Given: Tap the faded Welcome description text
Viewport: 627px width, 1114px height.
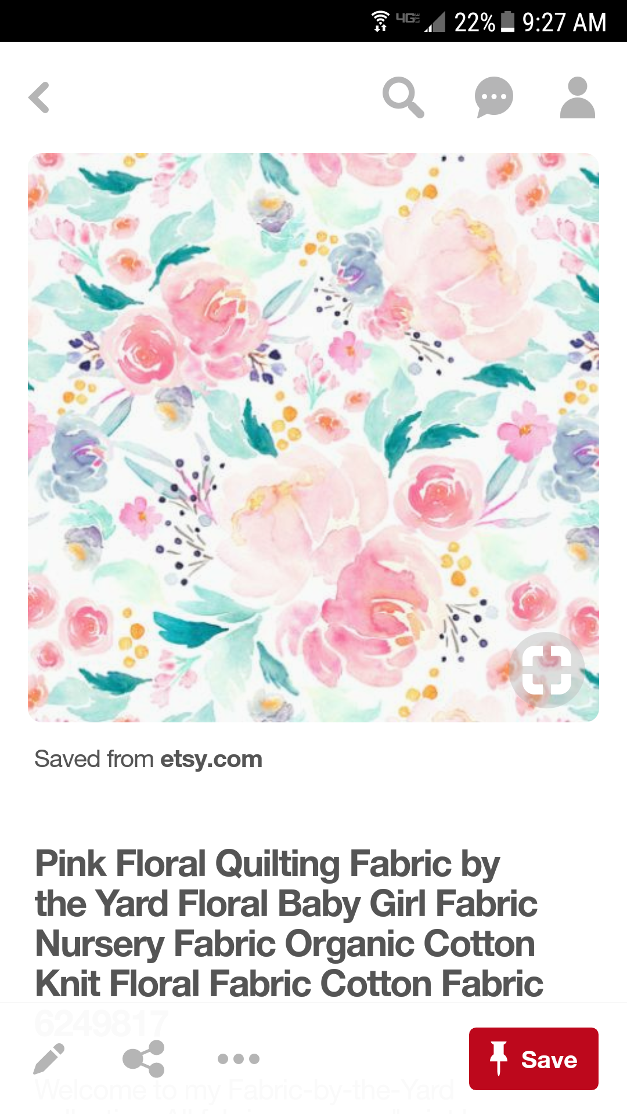Looking at the screenshot, I should point(244,1091).
